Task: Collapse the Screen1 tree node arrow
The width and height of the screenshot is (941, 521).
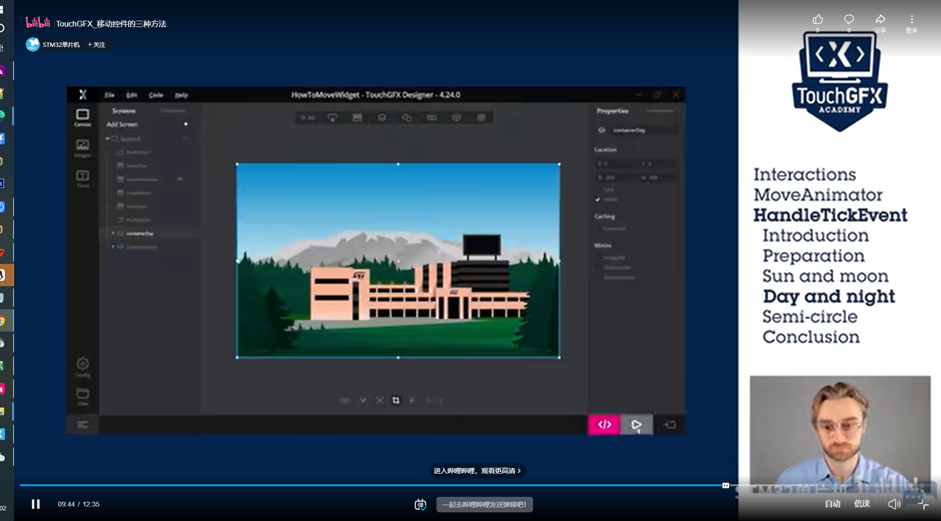Action: coord(108,139)
